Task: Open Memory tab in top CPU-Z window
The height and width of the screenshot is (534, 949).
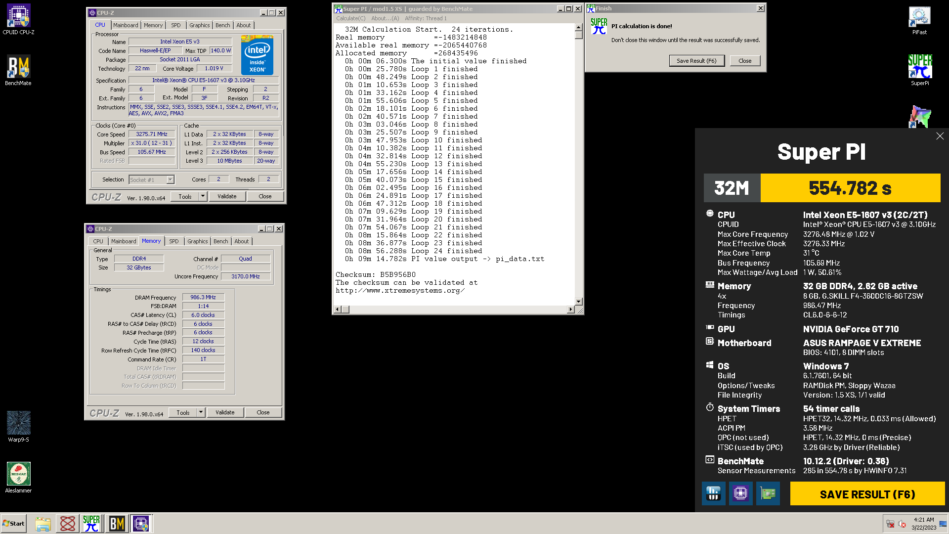Action: pyautogui.click(x=153, y=25)
